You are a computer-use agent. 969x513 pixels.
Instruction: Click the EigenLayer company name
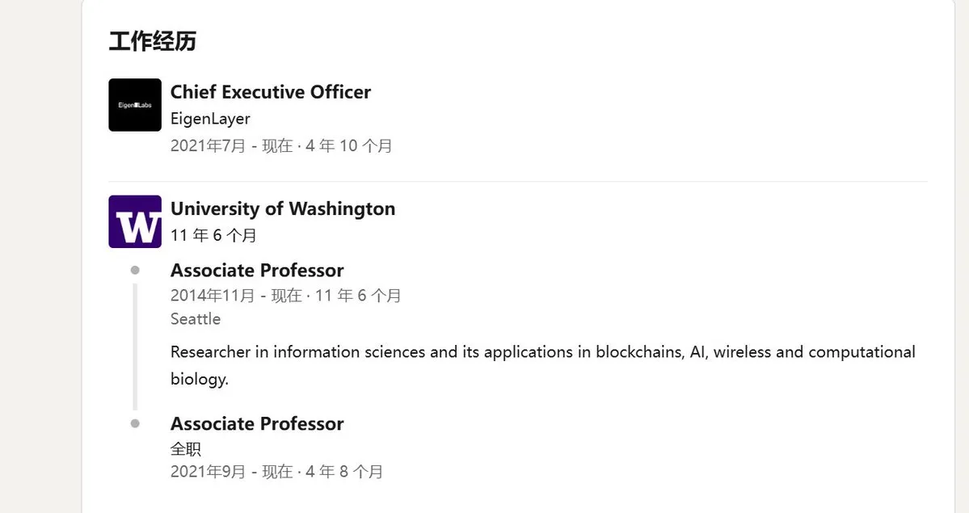point(210,119)
